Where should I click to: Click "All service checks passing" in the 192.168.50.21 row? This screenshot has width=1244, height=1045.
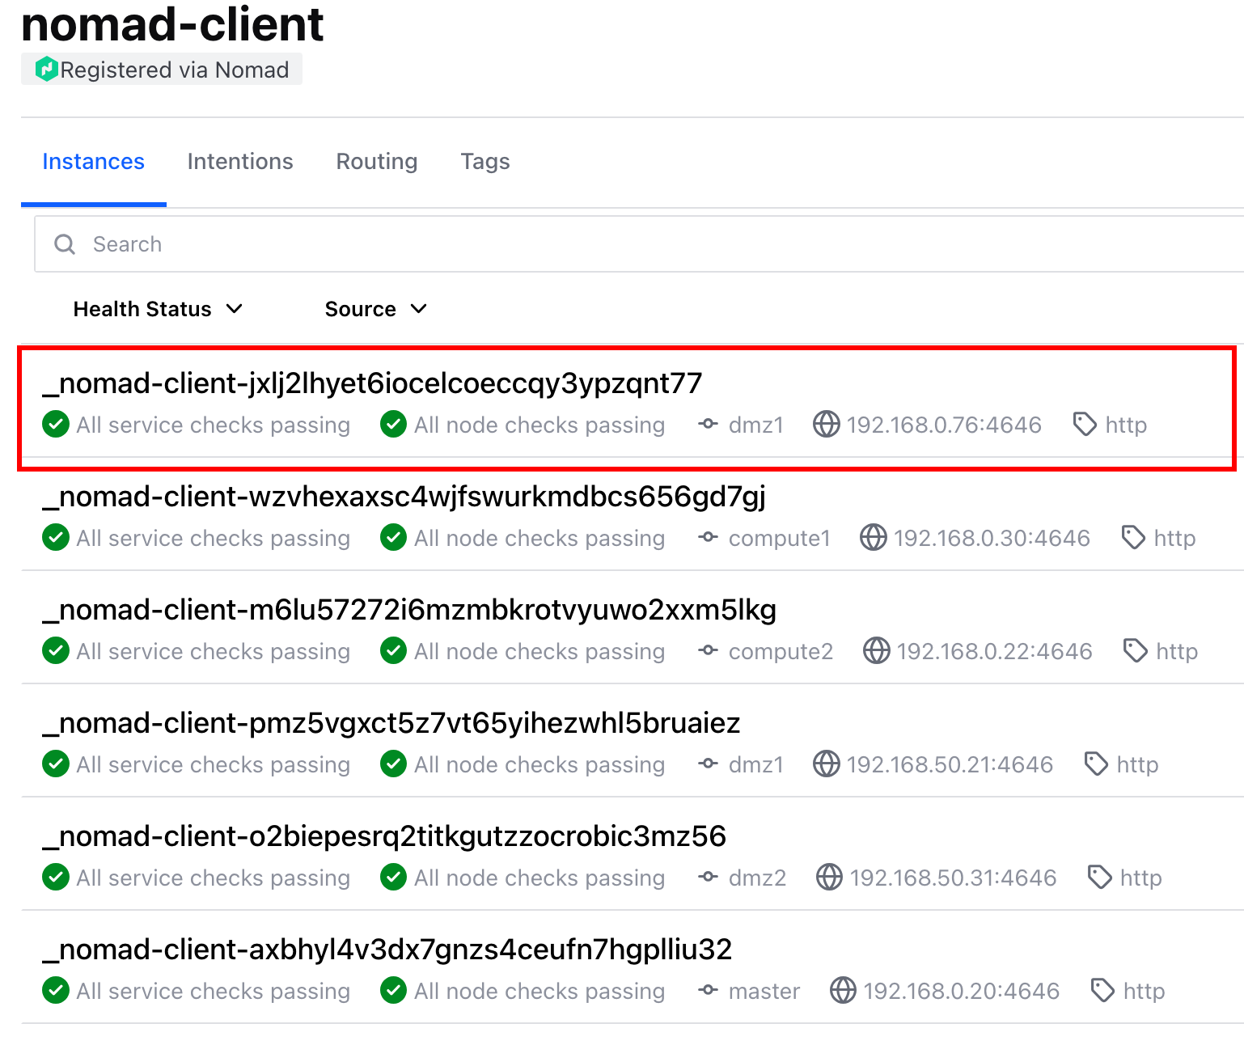[x=214, y=764]
